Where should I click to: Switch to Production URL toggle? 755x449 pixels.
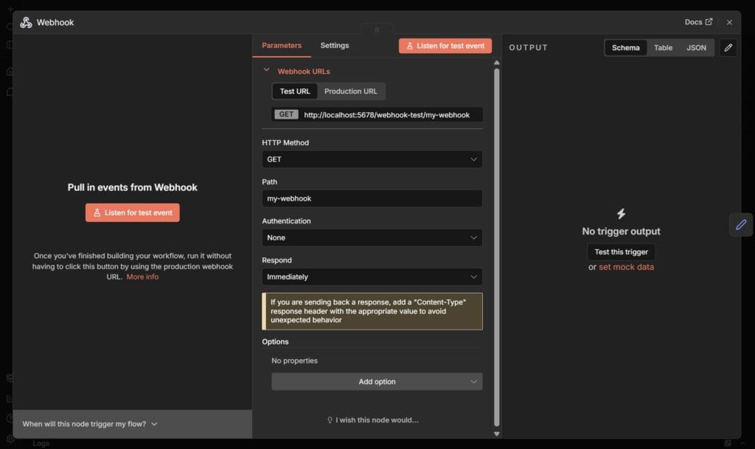[x=350, y=91]
